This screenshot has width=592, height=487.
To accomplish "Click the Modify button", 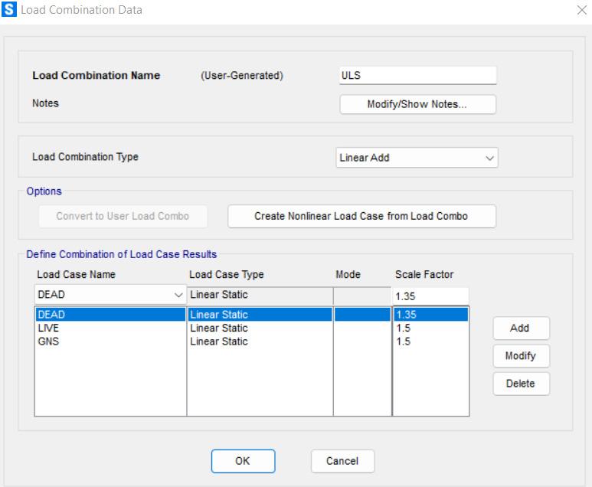I will pos(521,356).
